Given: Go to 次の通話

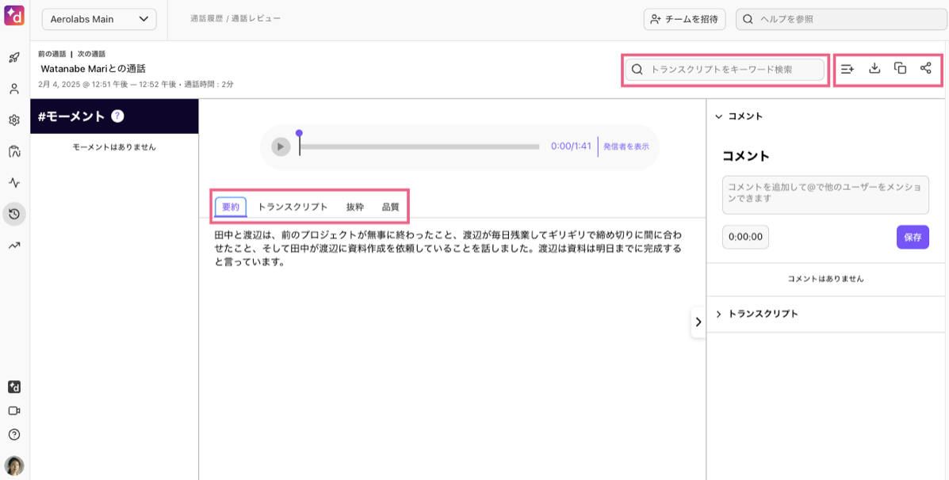Looking at the screenshot, I should click(x=91, y=54).
